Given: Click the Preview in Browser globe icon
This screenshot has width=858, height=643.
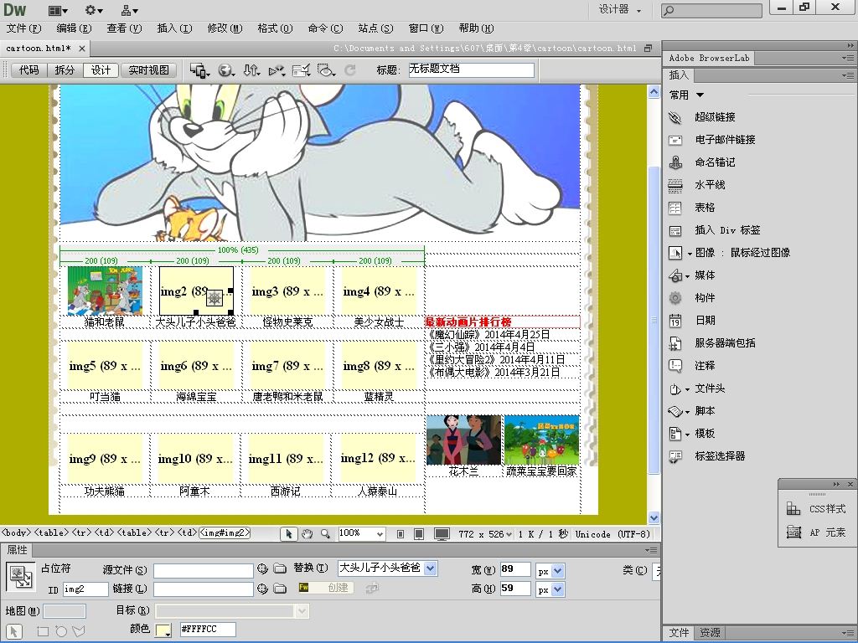Looking at the screenshot, I should coord(225,70).
